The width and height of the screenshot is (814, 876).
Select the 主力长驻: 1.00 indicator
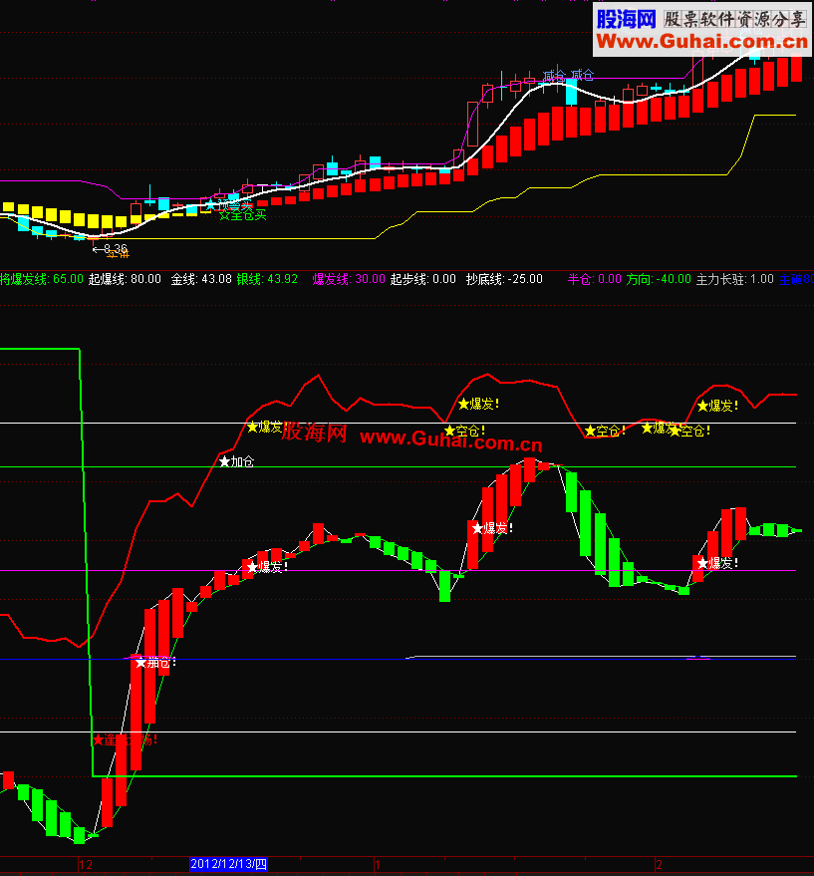tap(734, 279)
